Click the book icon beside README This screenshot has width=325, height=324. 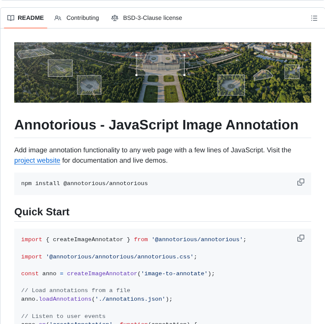11,18
